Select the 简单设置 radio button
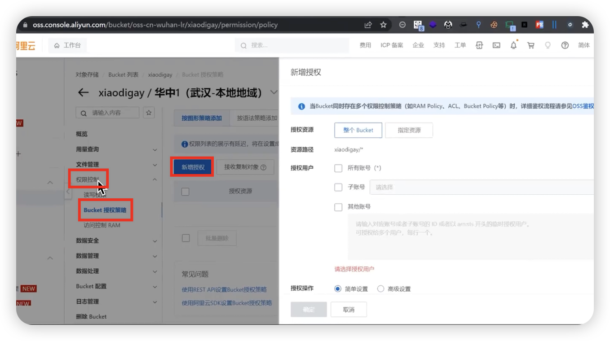Image resolution: width=610 pixels, height=341 pixels. point(338,289)
